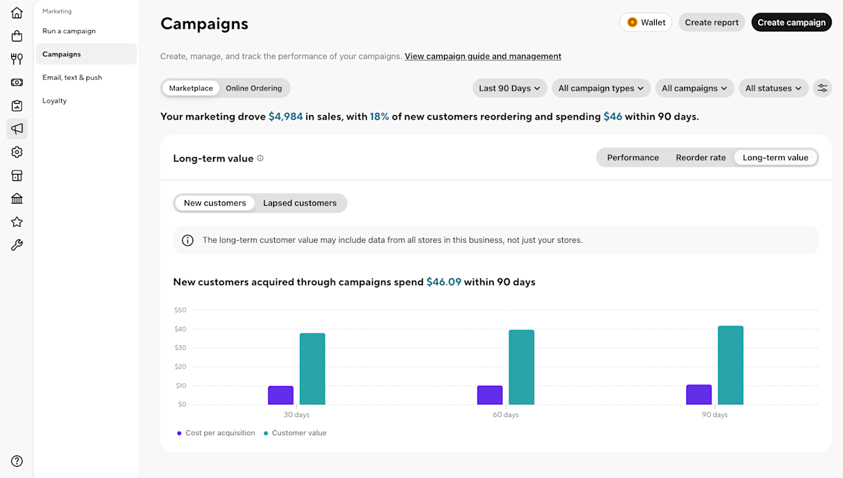
Task: Click the 60 days axis label
Action: coord(506,415)
